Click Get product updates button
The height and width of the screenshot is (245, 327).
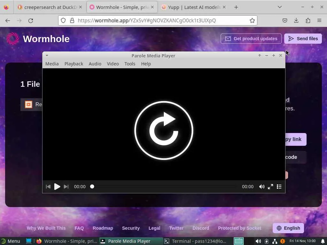[x=251, y=39]
